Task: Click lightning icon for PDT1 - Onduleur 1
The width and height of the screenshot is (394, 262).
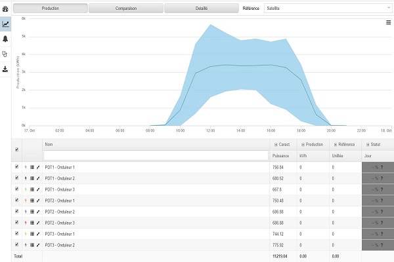Action: [26, 167]
